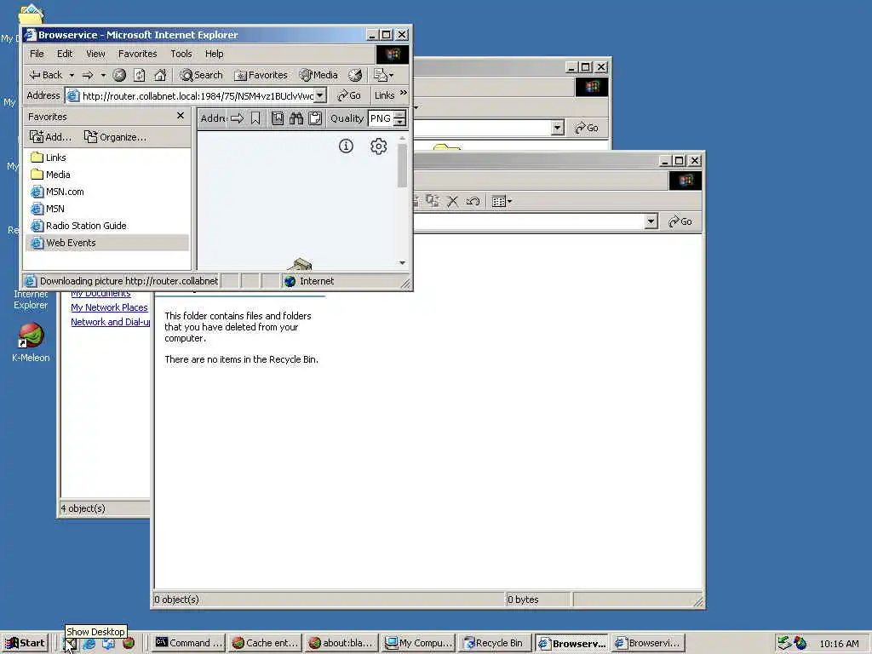Expand the Links favorites folder

(49, 158)
